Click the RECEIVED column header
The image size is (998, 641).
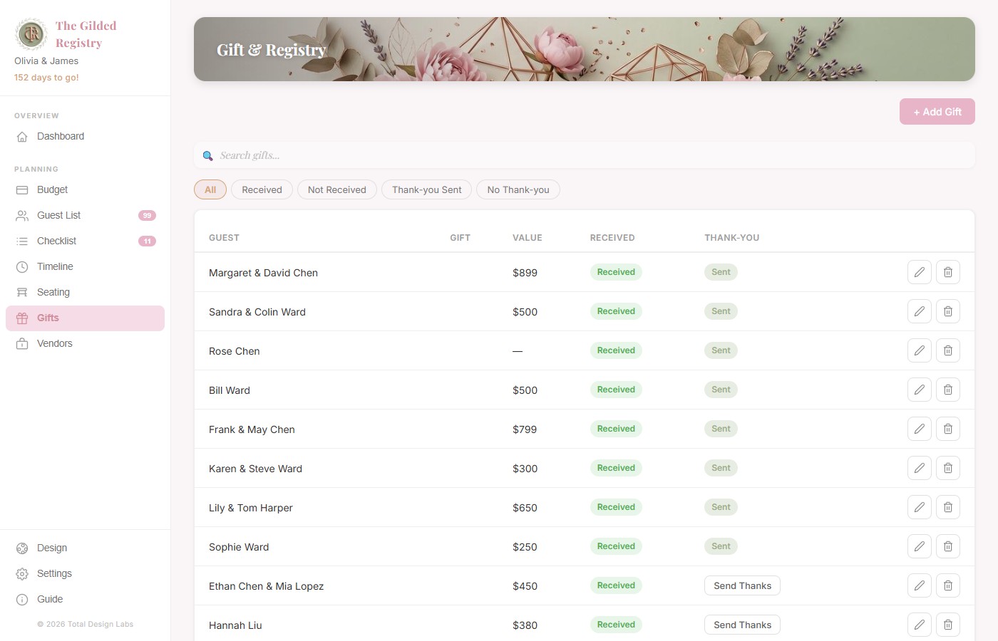point(612,238)
